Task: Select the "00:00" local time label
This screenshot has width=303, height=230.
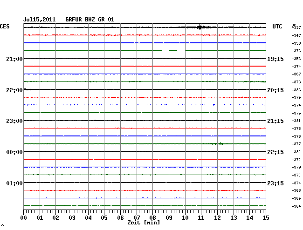Action: click(x=14, y=152)
